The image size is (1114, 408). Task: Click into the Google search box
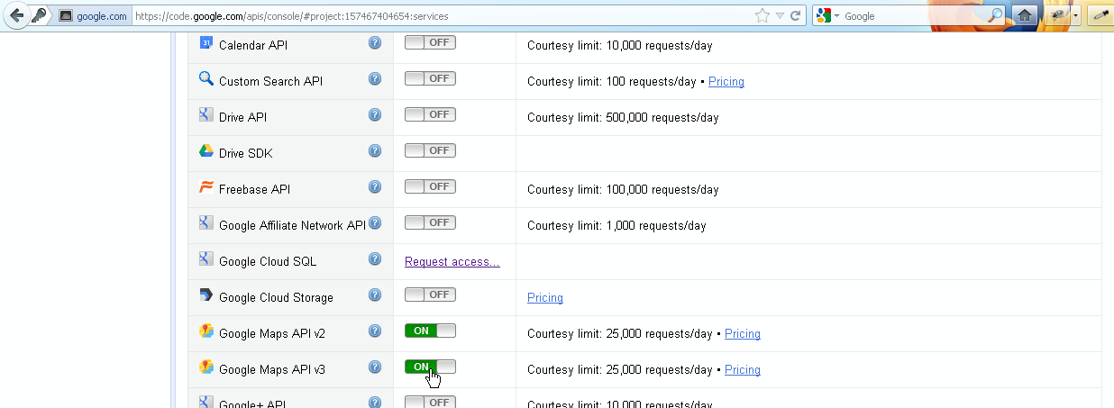[915, 16]
